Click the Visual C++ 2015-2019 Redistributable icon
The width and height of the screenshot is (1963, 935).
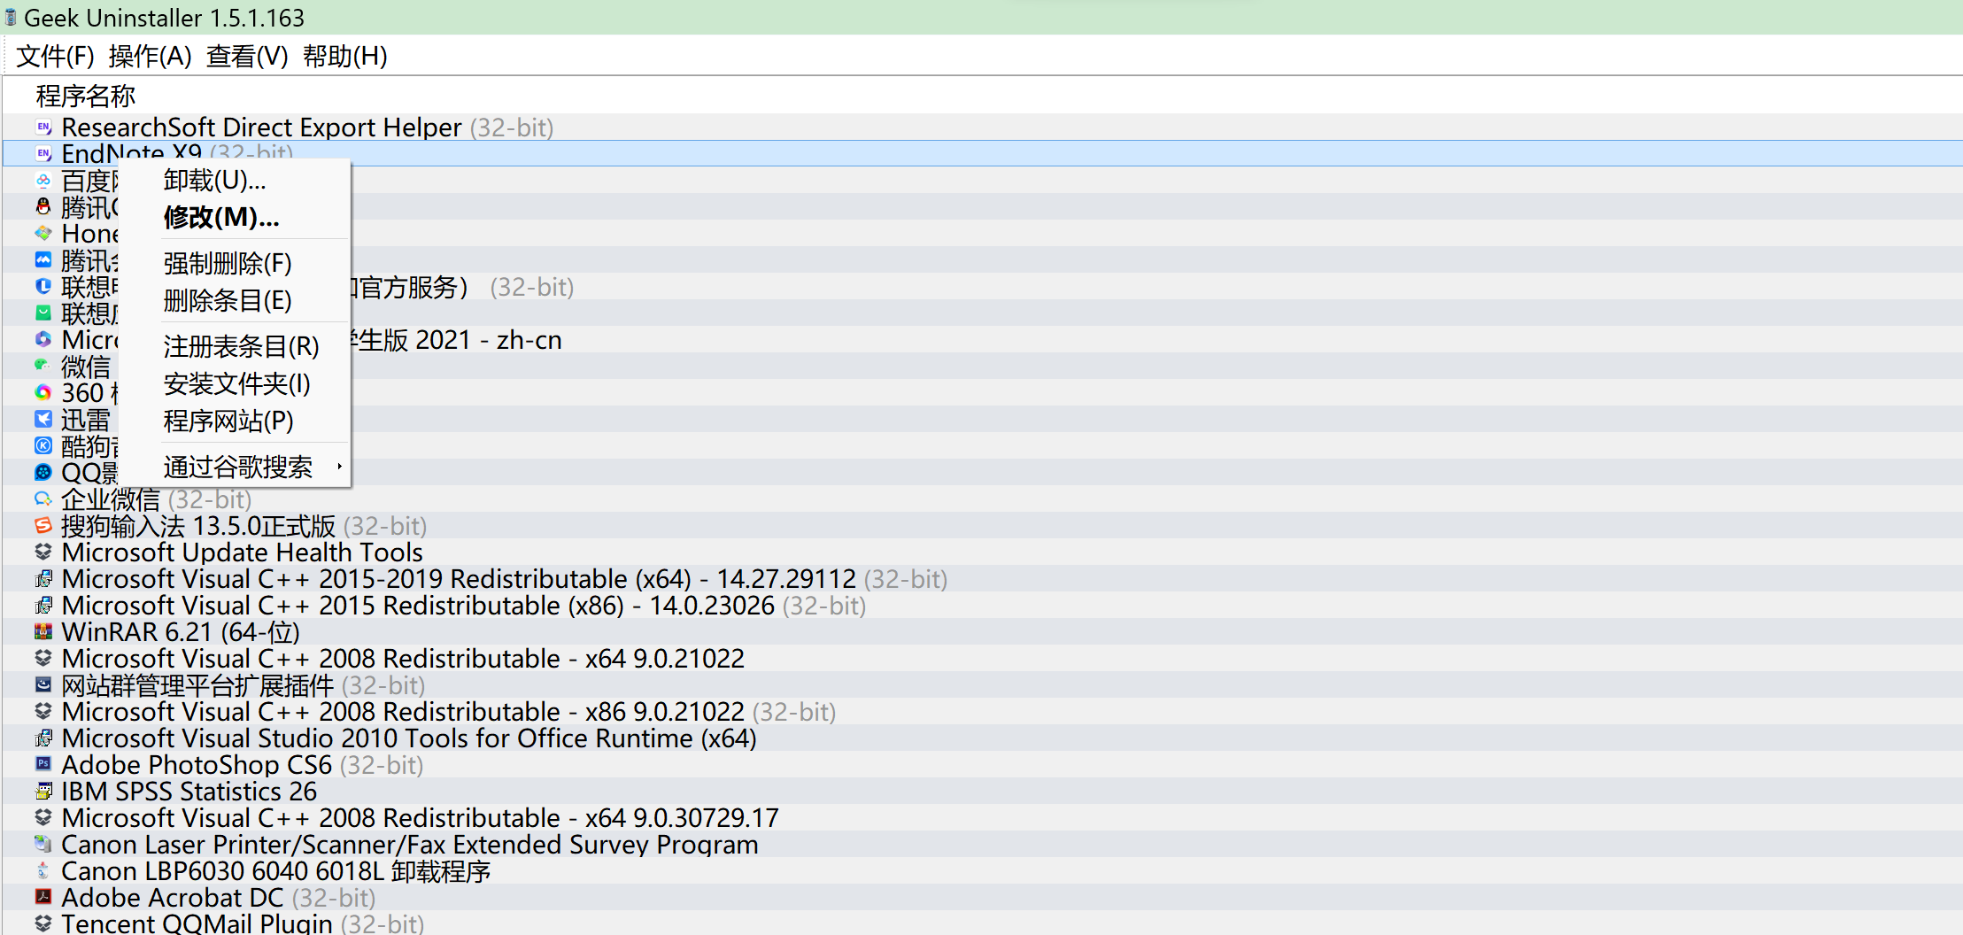click(x=43, y=579)
